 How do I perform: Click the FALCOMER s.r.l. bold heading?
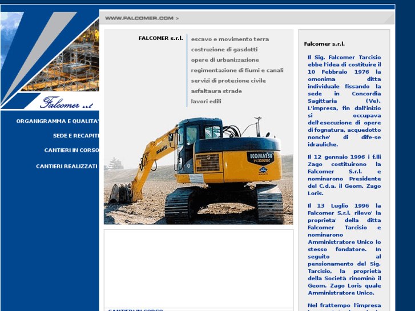160,38
